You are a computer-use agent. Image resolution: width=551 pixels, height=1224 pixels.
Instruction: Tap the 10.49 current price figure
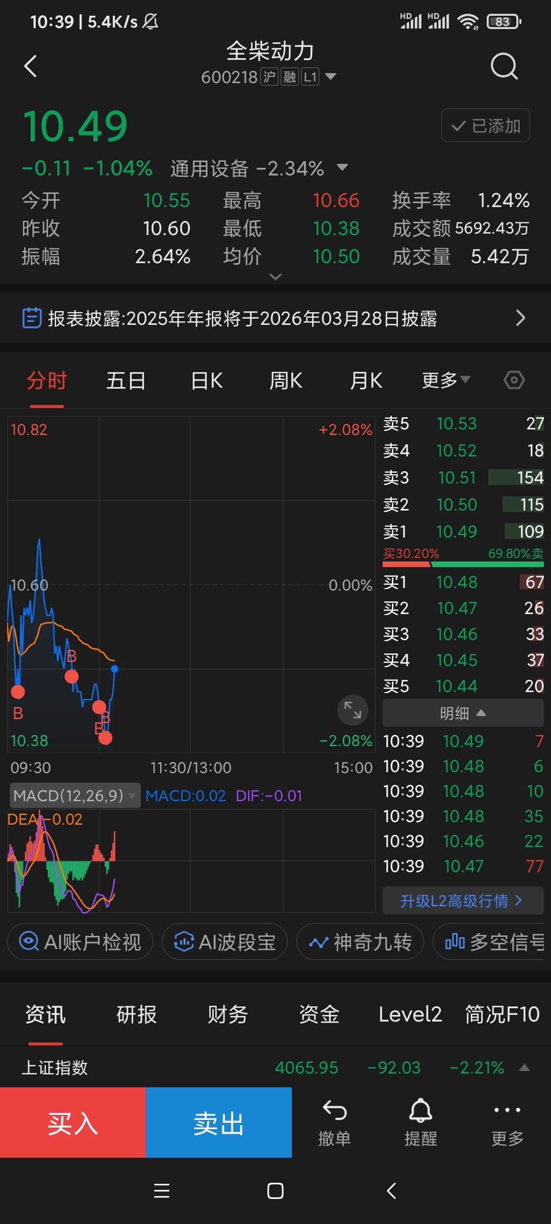75,126
